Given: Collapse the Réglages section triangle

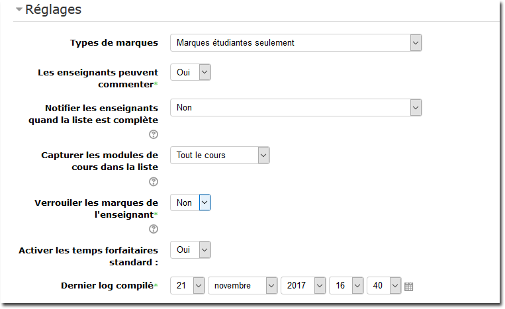Looking at the screenshot, I should pyautogui.click(x=19, y=9).
